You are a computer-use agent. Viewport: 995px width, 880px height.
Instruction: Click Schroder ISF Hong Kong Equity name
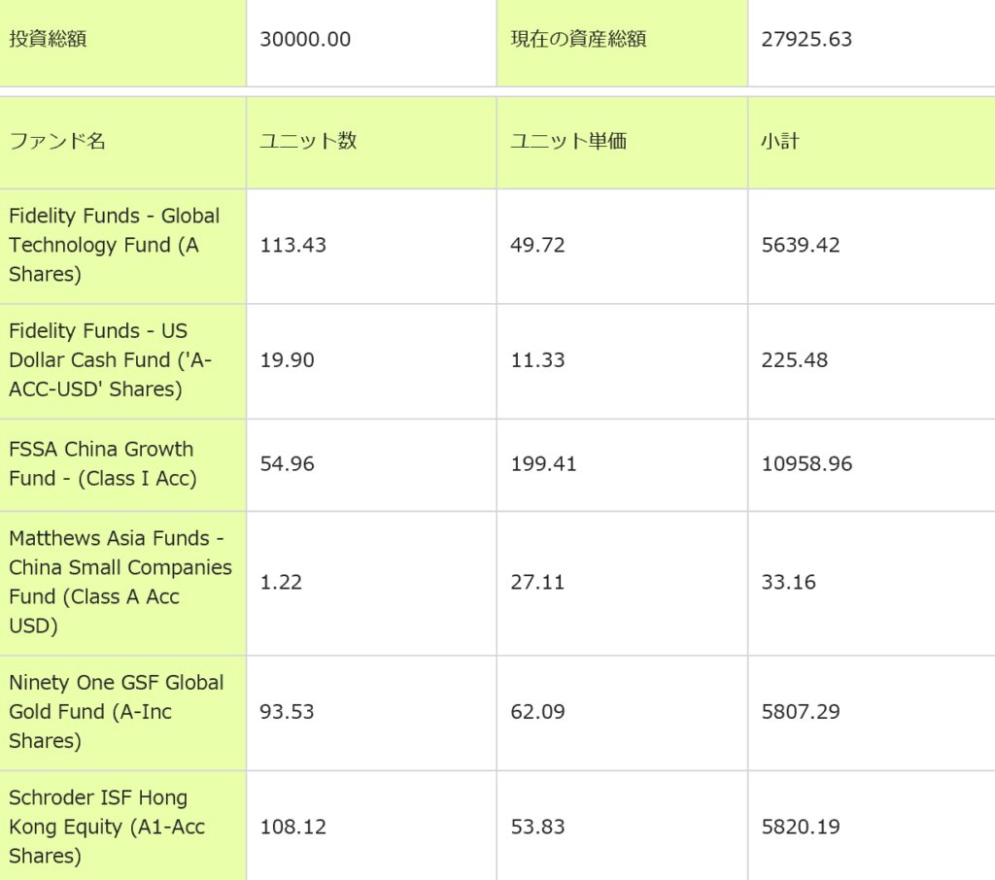pyautogui.click(x=107, y=827)
